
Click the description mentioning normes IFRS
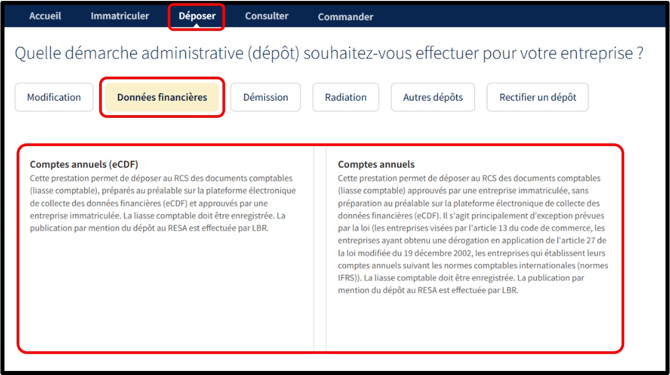tap(472, 234)
